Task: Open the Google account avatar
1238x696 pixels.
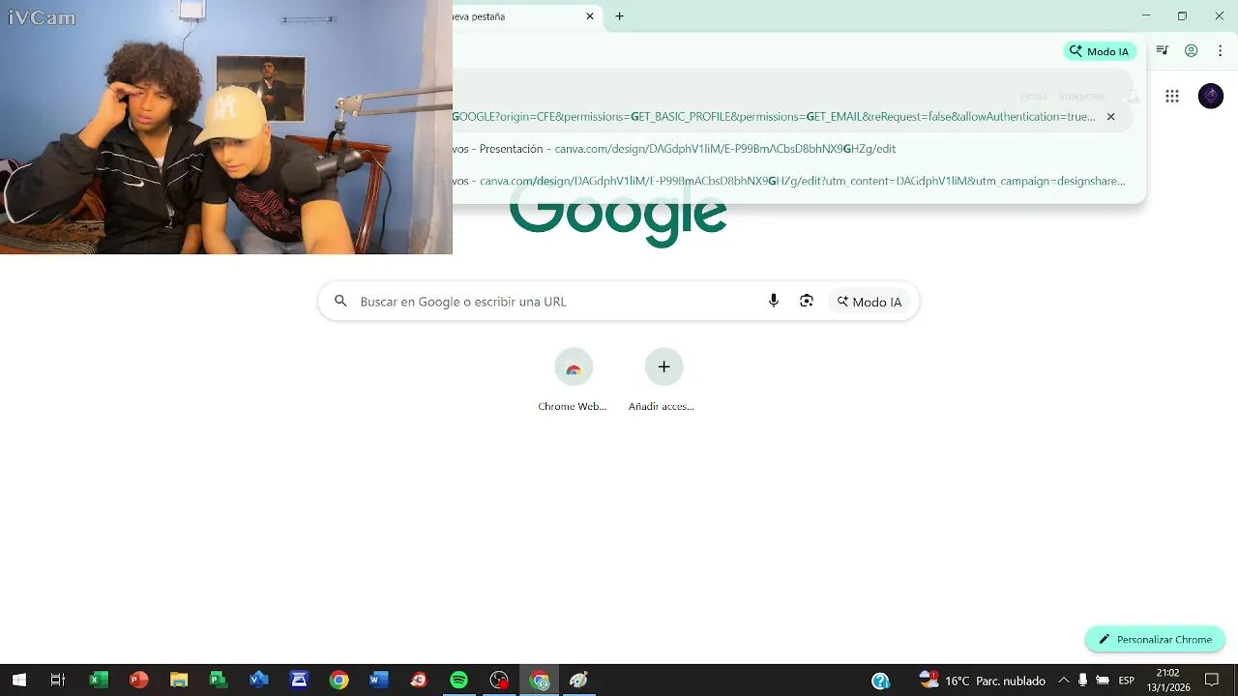Action: tap(1211, 96)
